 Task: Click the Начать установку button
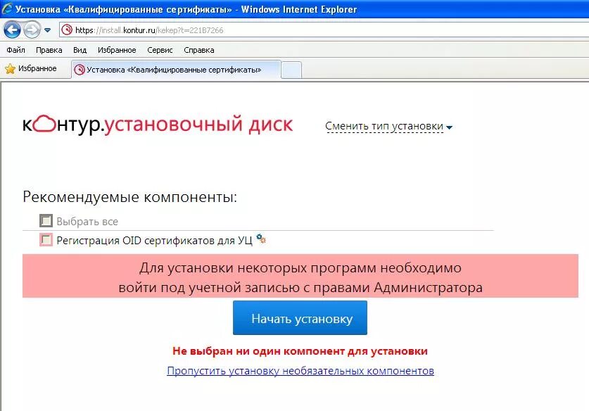tap(300, 317)
